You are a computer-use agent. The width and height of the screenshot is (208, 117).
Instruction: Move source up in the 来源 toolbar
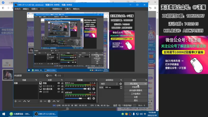coord(54,101)
